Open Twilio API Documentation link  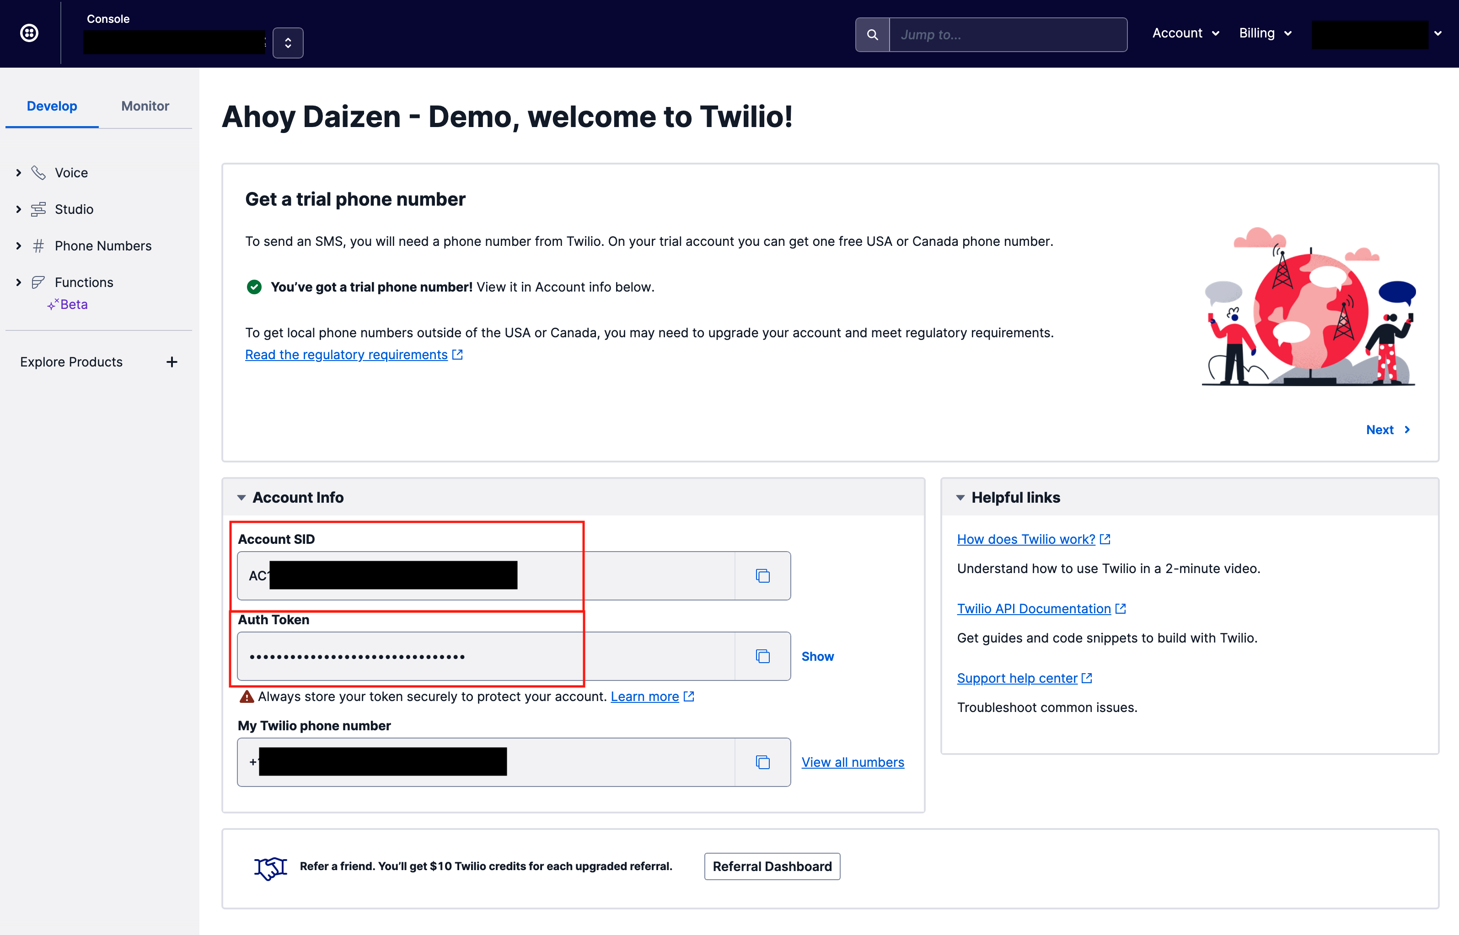coord(1034,609)
